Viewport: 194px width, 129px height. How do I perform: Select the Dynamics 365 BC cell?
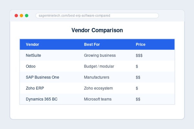tap(42, 99)
